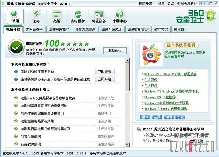The width and height of the screenshot is (219, 157).
Task: Click green check icon for Hosts文件 row
Action: click(x=16, y=98)
